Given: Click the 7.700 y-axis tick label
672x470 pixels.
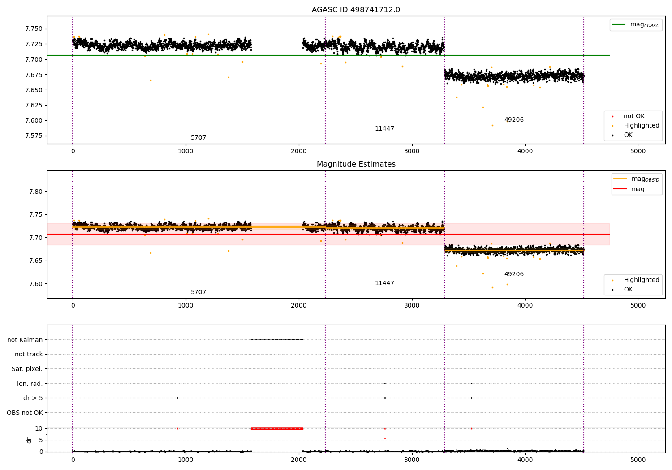Looking at the screenshot, I should (34, 60).
